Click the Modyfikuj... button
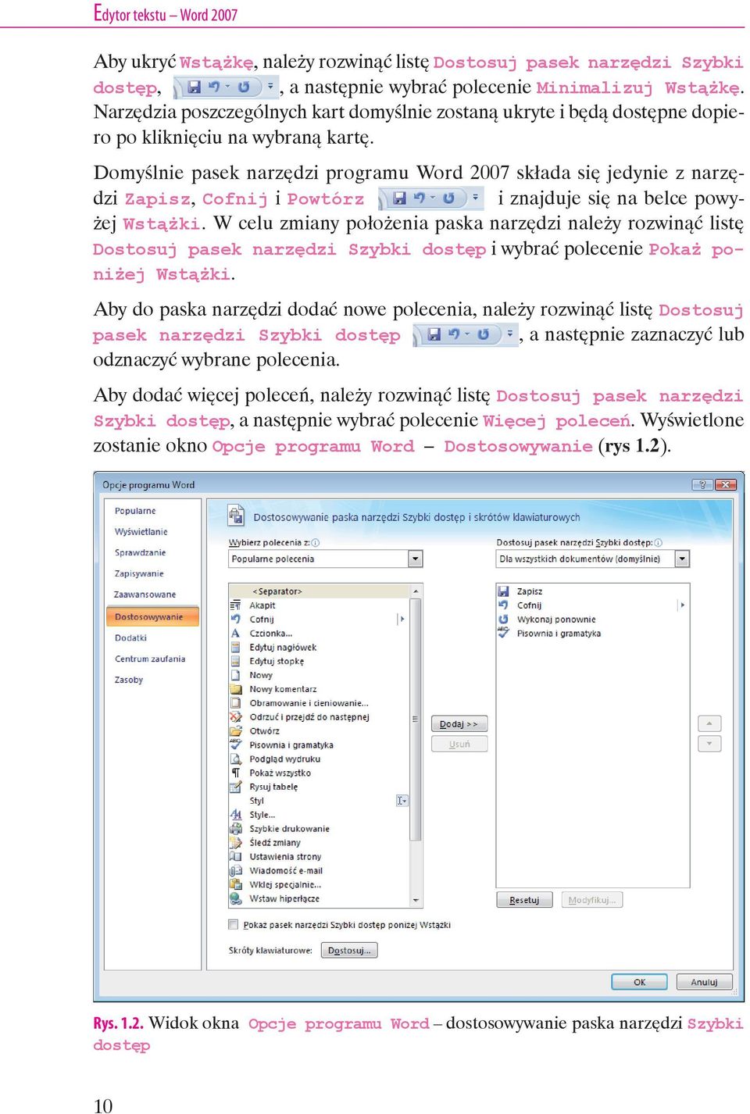Image resolution: width=750 pixels, height=1114 pixels. pos(592,900)
